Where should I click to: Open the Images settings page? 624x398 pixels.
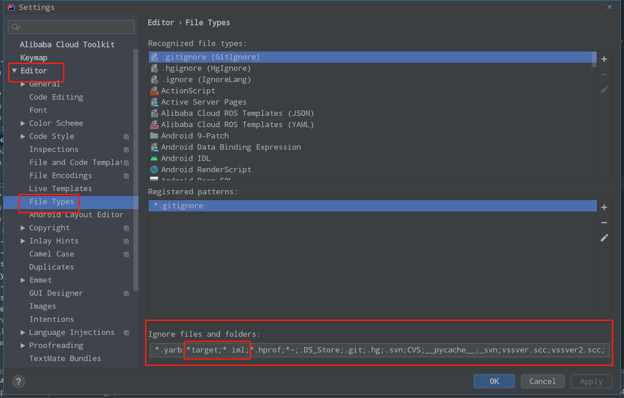pyautogui.click(x=42, y=307)
